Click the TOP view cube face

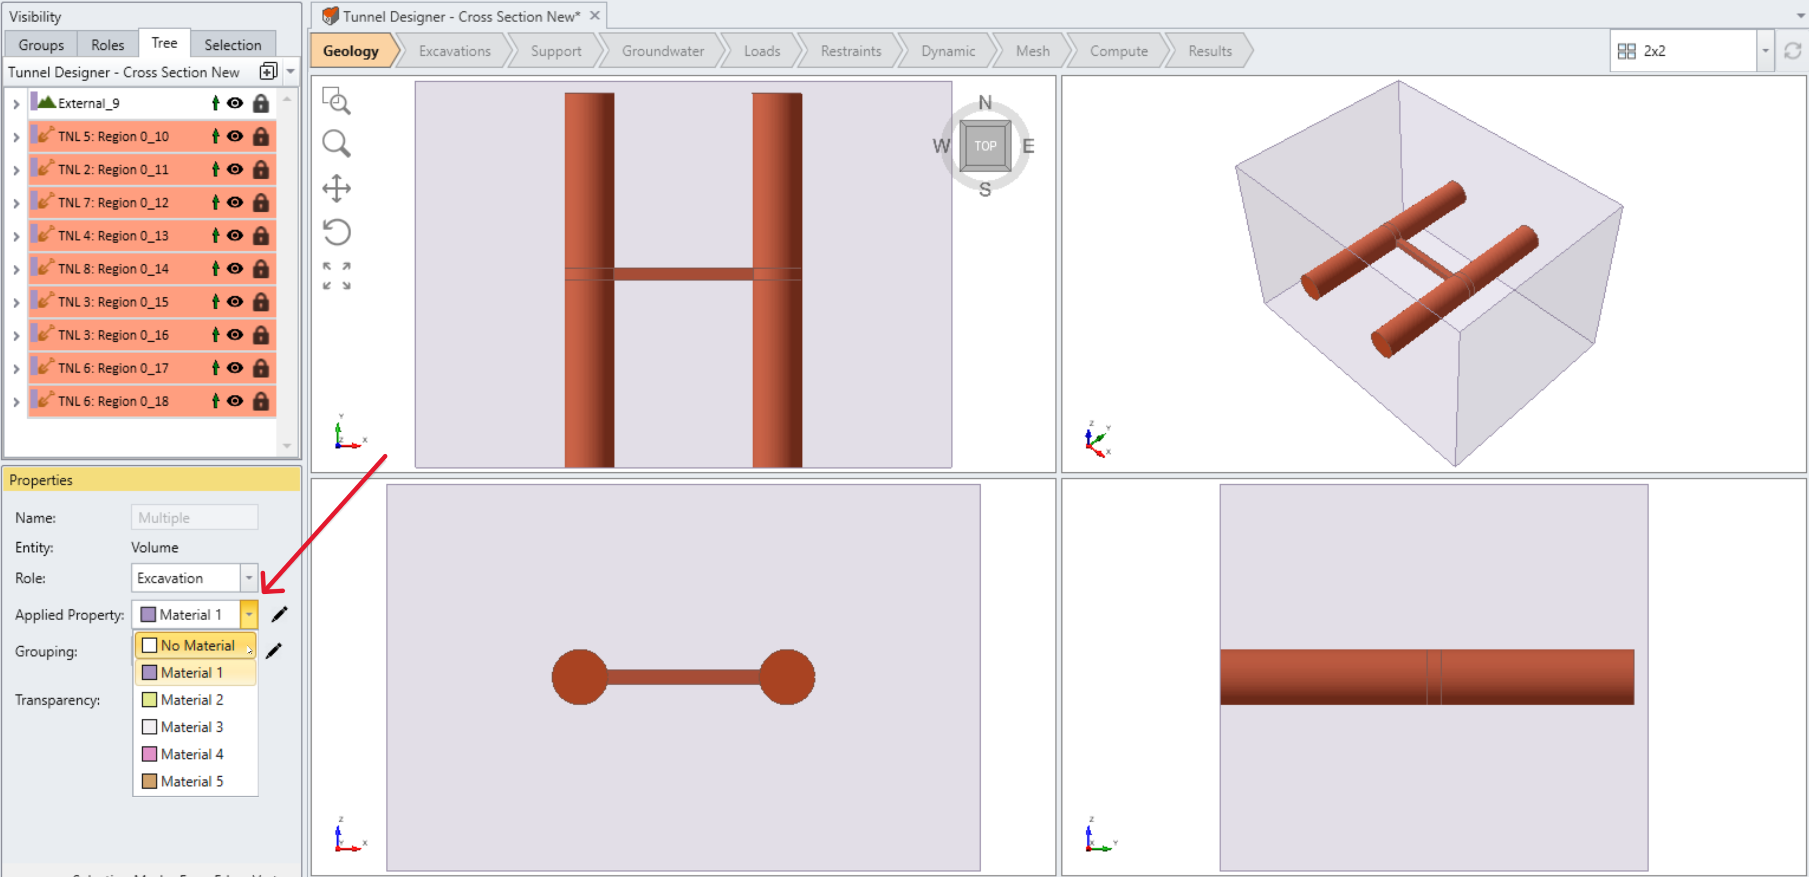point(984,146)
